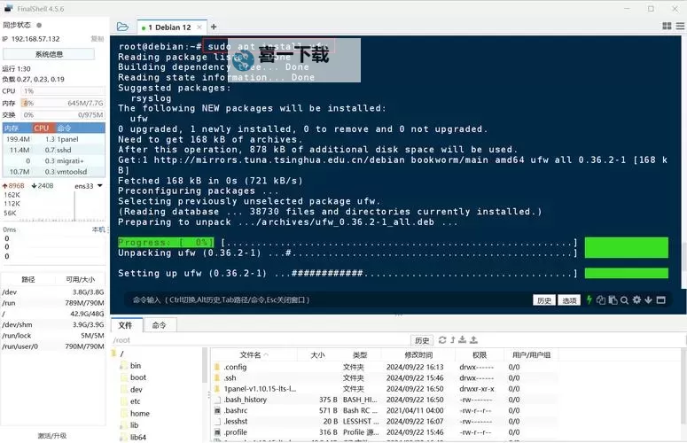Select lib folder in directory tree

[x=134, y=425]
